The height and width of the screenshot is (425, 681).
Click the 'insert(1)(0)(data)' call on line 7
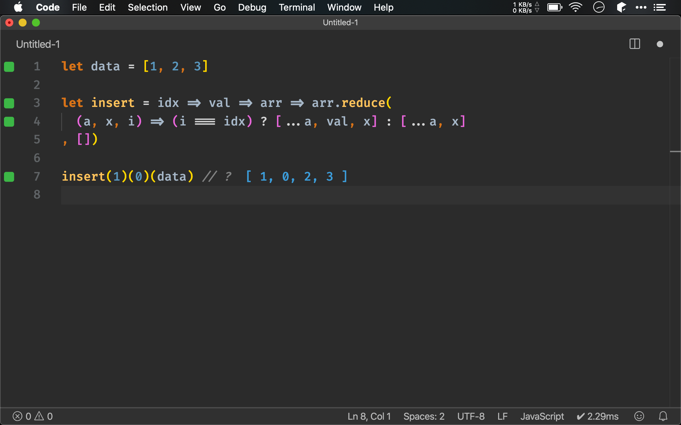(x=128, y=176)
